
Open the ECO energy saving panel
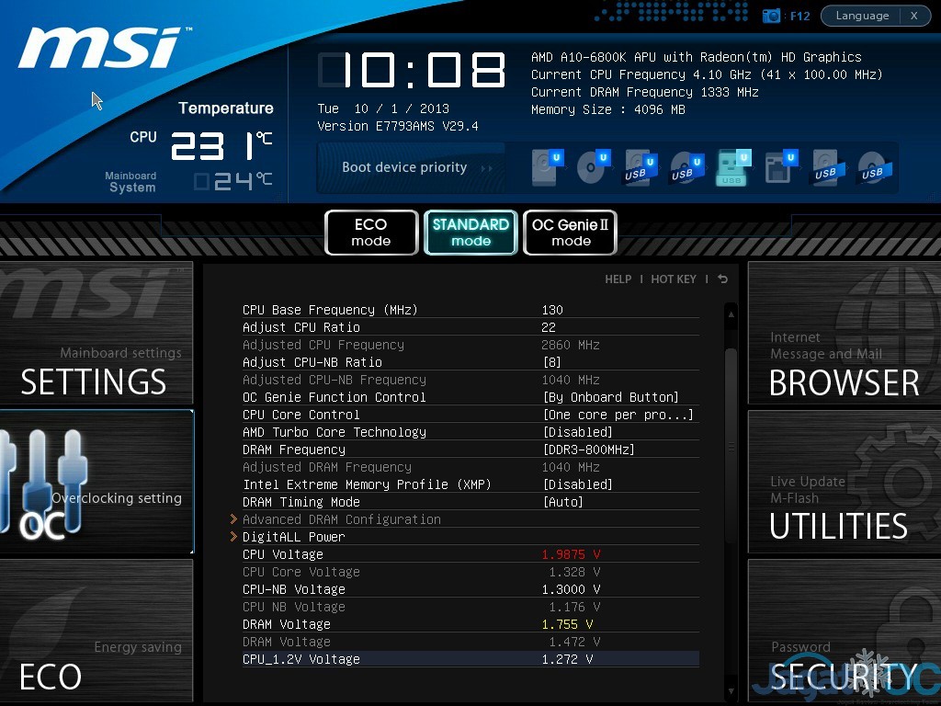tap(96, 631)
